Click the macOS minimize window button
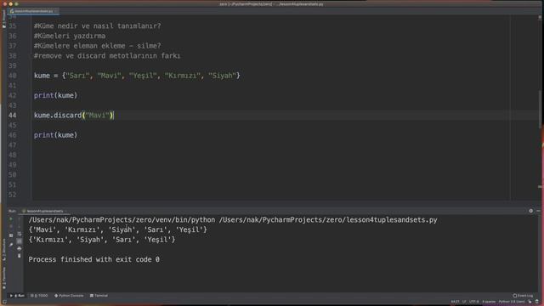 pyautogui.click(x=10, y=3)
